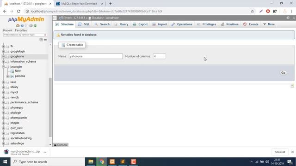
Task: Expand the fb database node
Action: (3, 46)
